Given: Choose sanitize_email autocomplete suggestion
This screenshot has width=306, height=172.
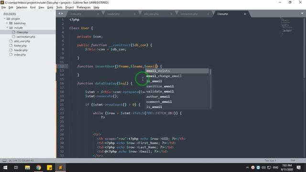Looking at the screenshot, I should [177, 86].
